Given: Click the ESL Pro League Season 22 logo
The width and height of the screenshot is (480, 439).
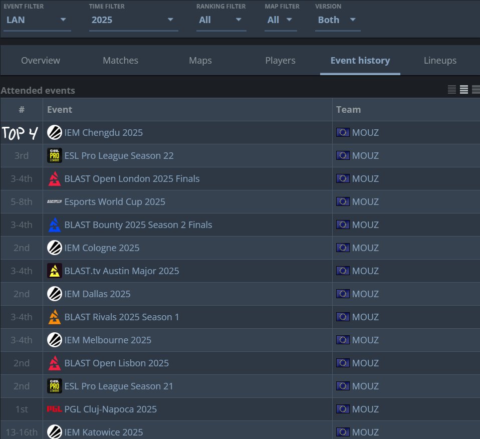Looking at the screenshot, I should 55,155.
